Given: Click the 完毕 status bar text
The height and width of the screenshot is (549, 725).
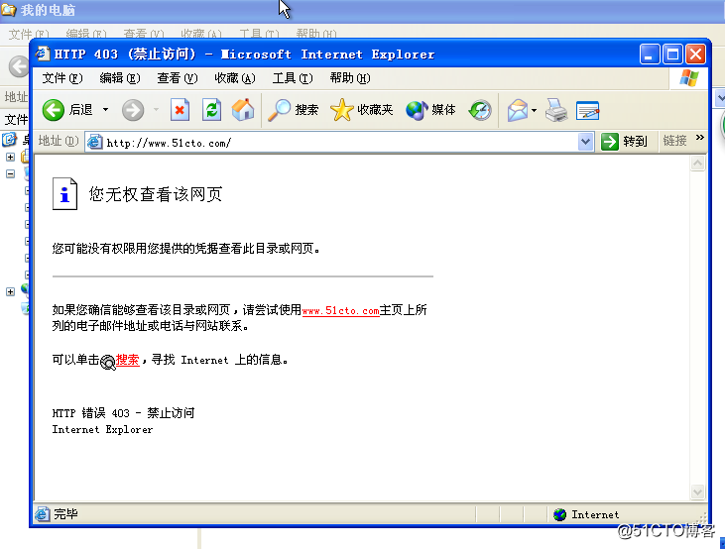Looking at the screenshot, I should pyautogui.click(x=65, y=514).
